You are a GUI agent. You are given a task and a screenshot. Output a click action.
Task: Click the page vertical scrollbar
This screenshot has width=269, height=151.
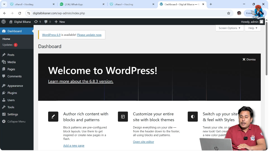click(x=267, y=48)
